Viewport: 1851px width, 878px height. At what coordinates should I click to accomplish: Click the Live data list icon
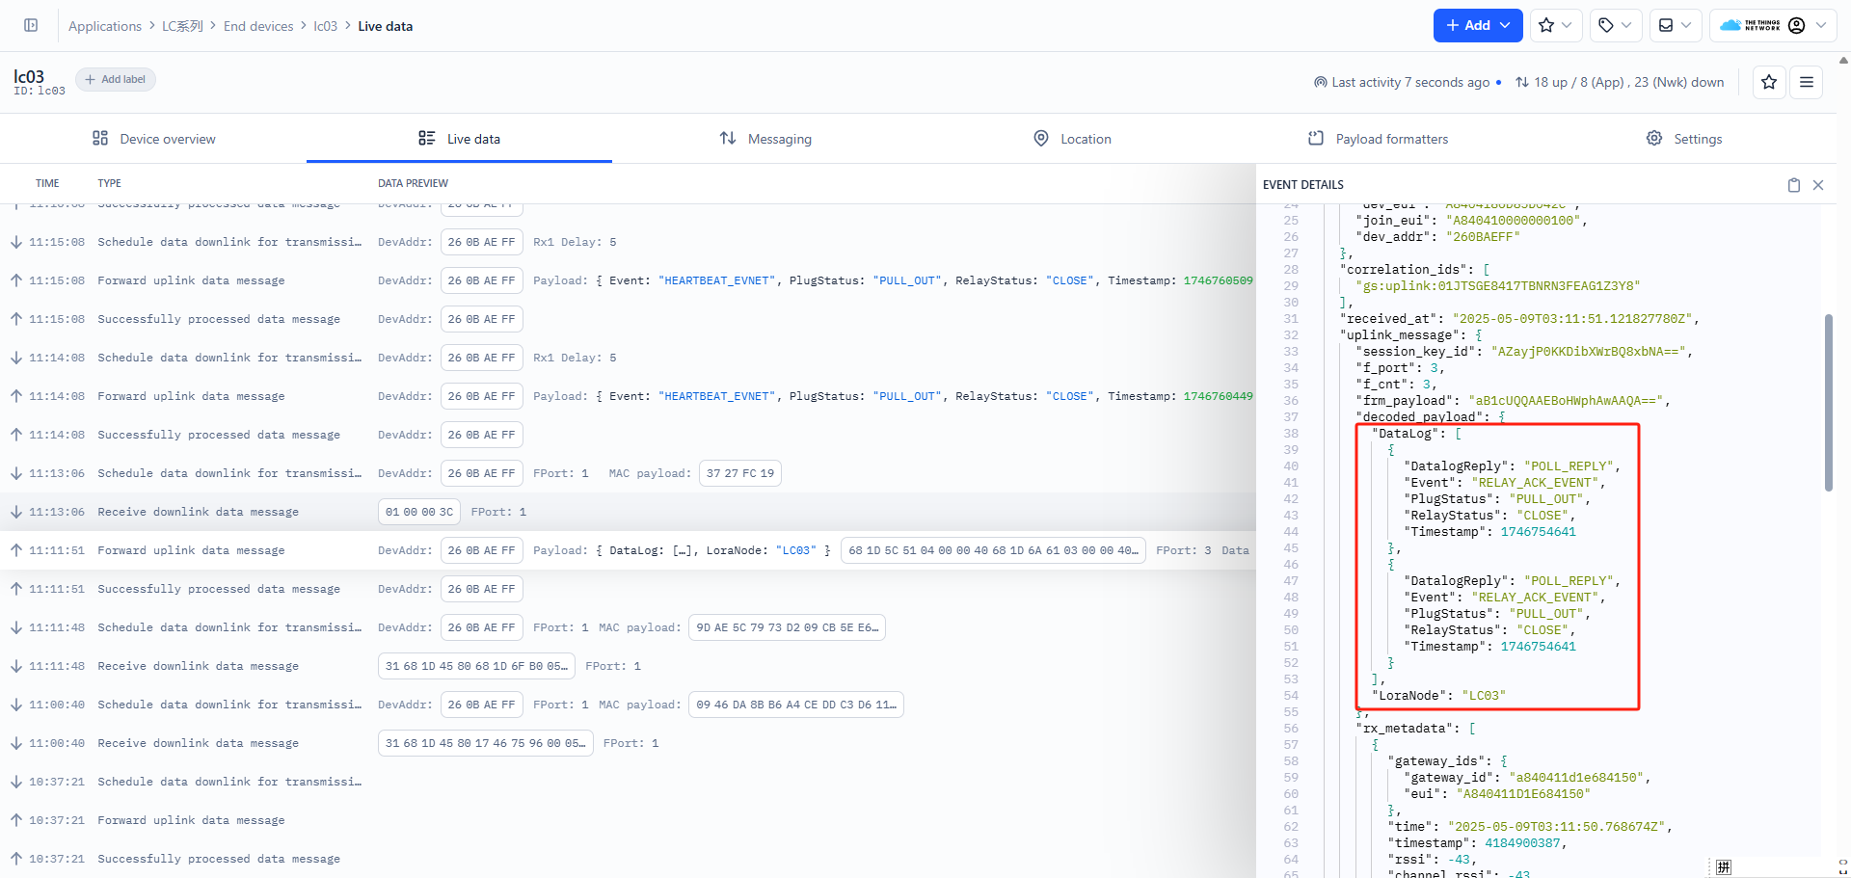(426, 138)
